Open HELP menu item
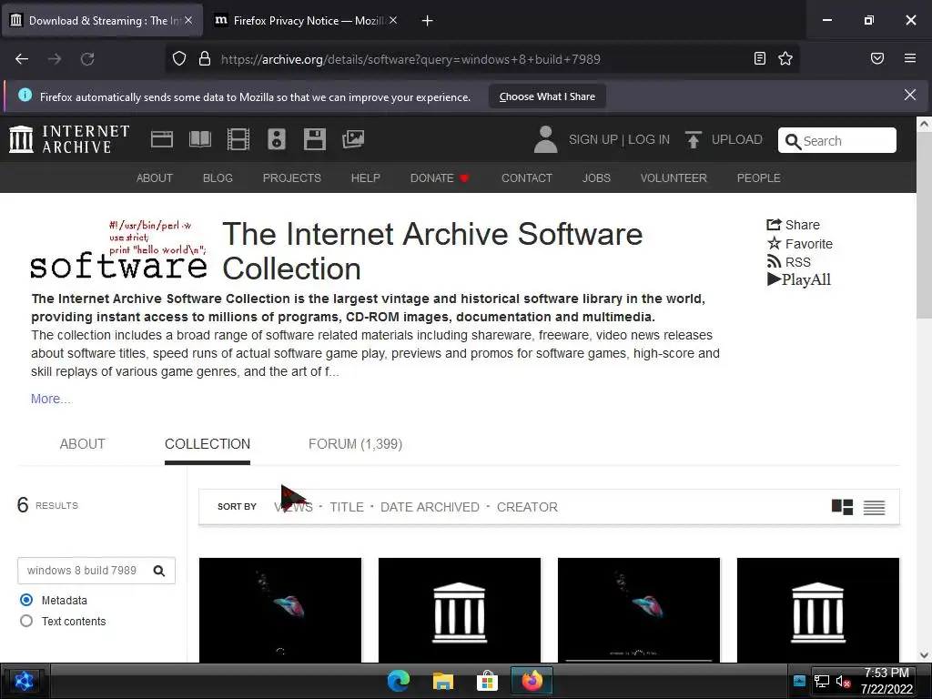This screenshot has height=699, width=932. (x=366, y=177)
